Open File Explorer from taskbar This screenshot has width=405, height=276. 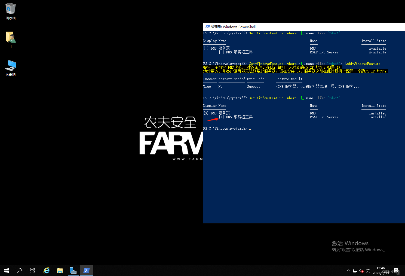[x=60, y=271]
